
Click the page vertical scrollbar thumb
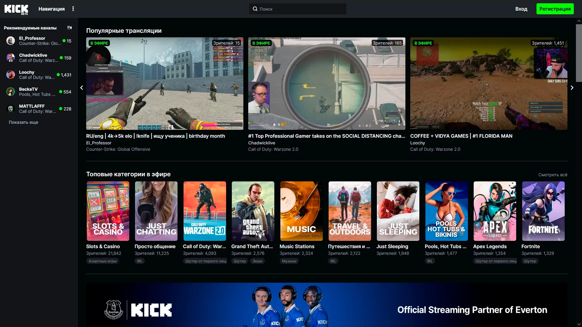click(x=579, y=53)
